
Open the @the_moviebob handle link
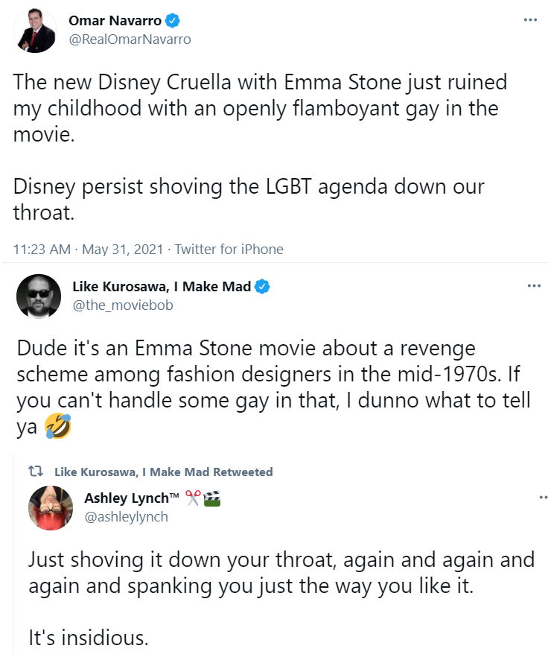click(x=123, y=305)
